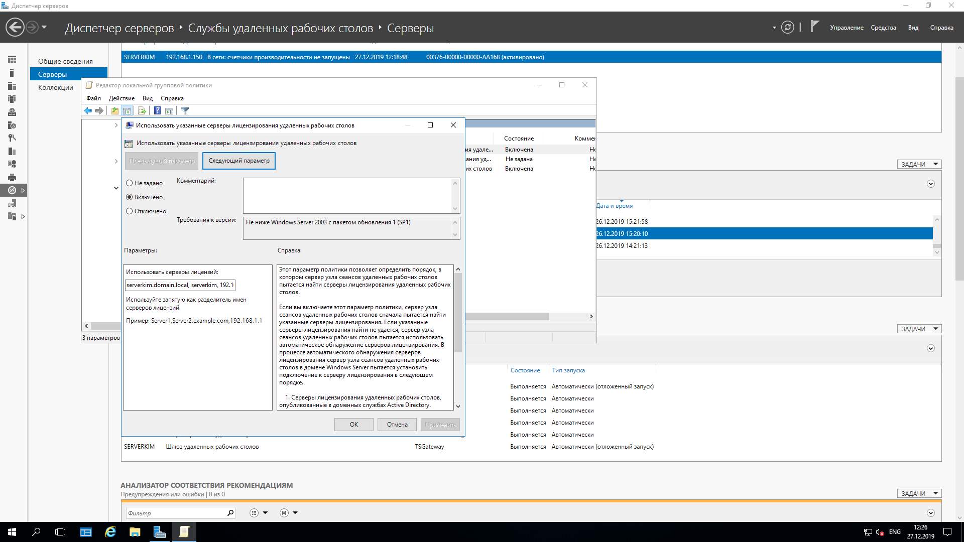Image resolution: width=964 pixels, height=542 pixels.
Task: Click the help text vertical scrollbar thumb
Action: tap(458, 312)
